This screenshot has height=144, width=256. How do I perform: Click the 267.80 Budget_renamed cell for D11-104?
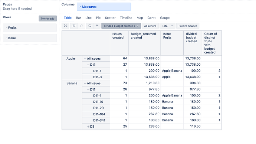point(144,114)
